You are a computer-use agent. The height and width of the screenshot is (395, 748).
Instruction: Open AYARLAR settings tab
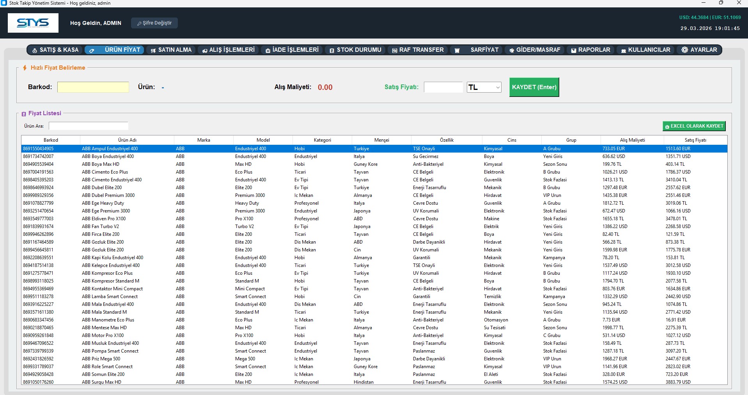pyautogui.click(x=700, y=50)
